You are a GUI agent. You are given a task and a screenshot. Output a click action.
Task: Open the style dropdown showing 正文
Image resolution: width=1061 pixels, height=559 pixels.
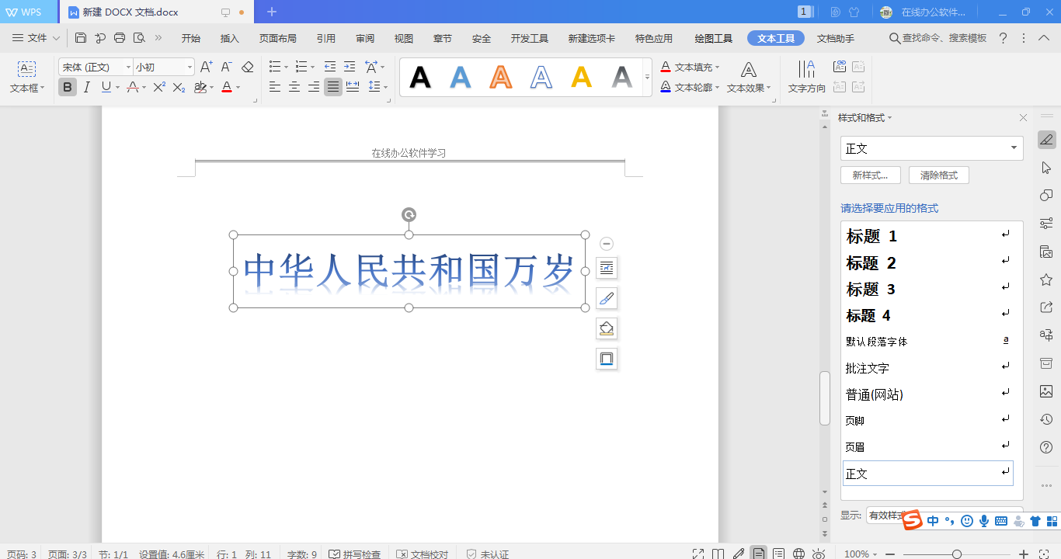pos(931,148)
